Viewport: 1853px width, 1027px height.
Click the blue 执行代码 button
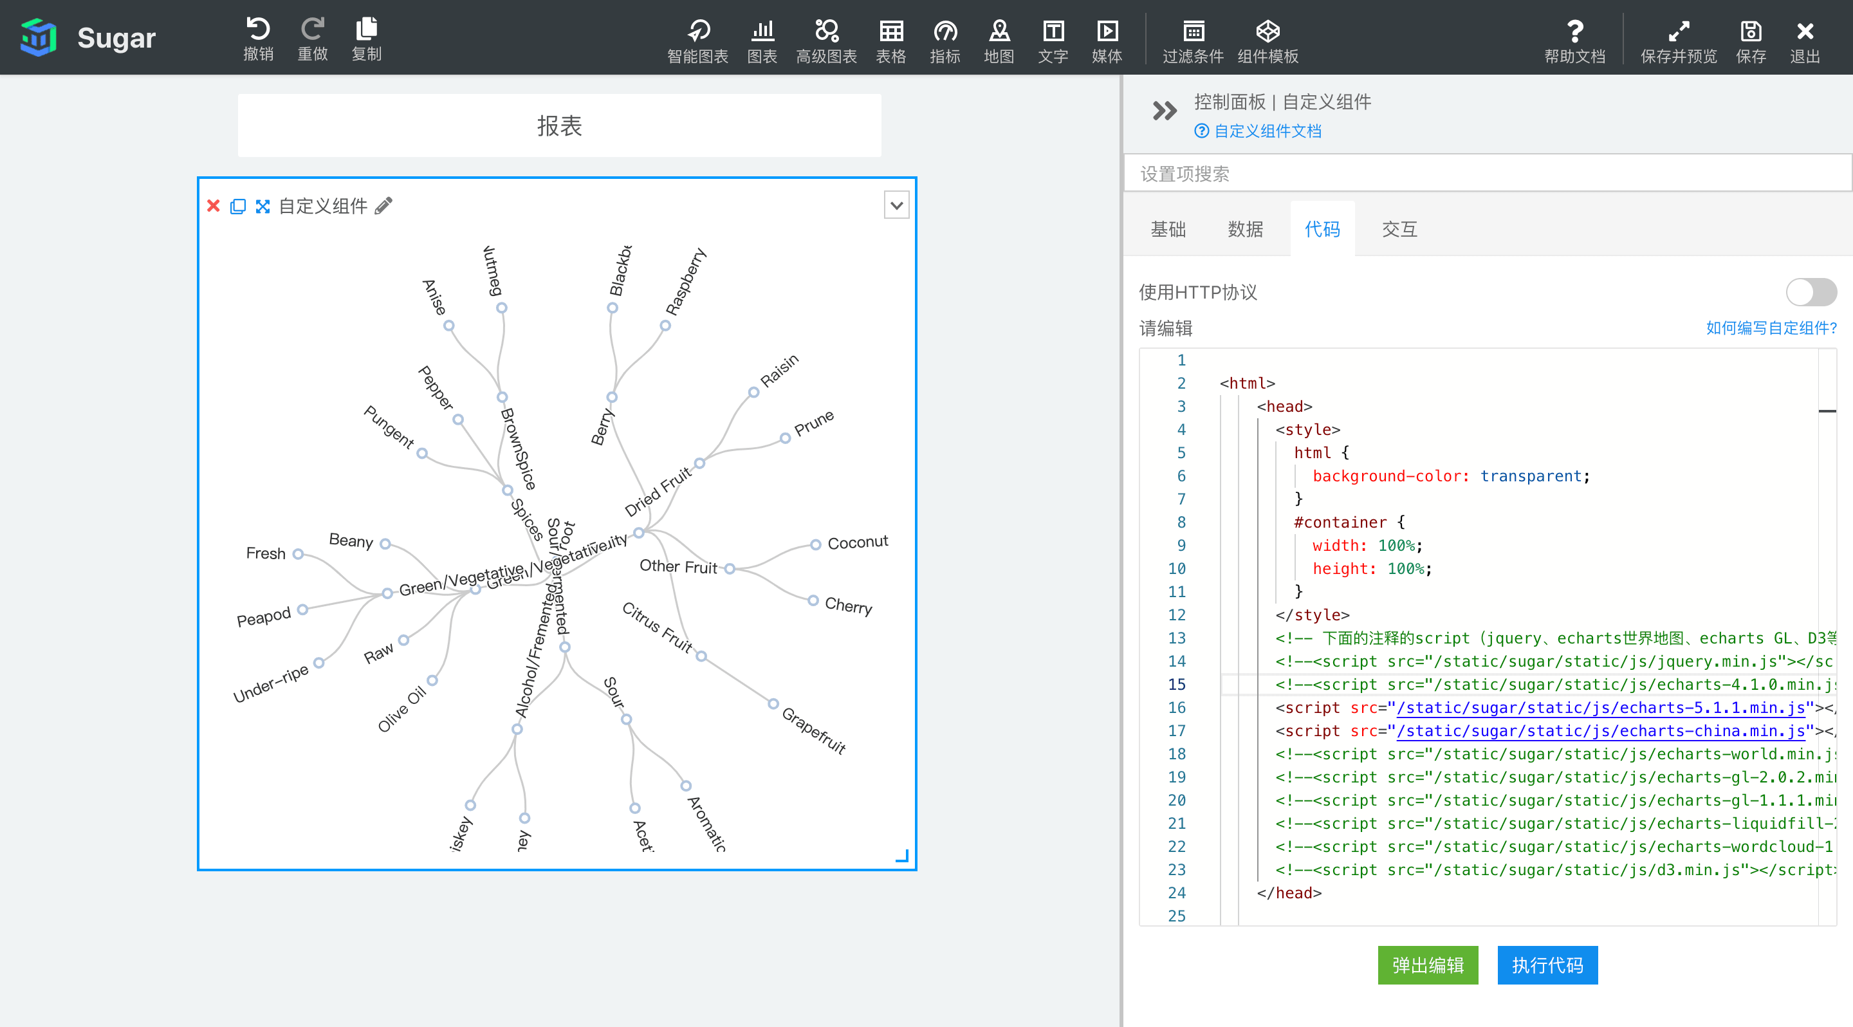pos(1547,965)
